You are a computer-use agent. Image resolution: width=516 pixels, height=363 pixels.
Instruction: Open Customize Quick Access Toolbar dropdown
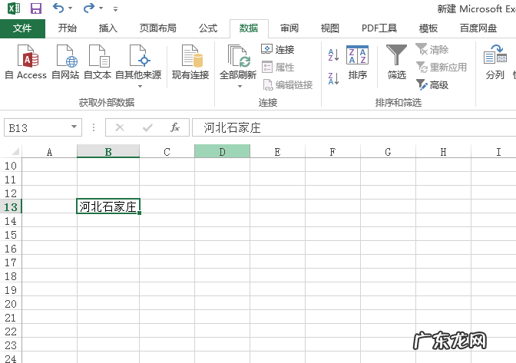coord(115,9)
